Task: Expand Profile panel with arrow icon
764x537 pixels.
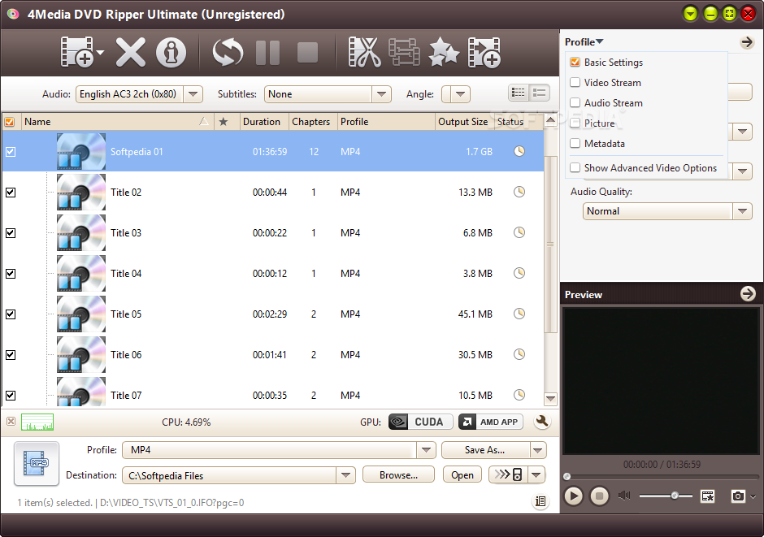Action: pyautogui.click(x=746, y=42)
